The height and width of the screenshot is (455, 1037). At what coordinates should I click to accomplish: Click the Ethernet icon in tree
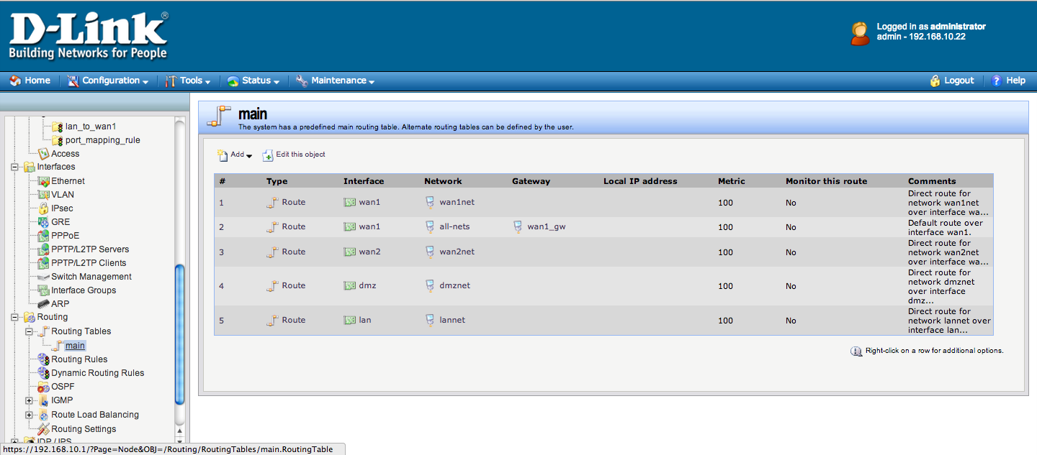point(43,181)
